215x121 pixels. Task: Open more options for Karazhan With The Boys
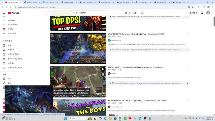188,100
